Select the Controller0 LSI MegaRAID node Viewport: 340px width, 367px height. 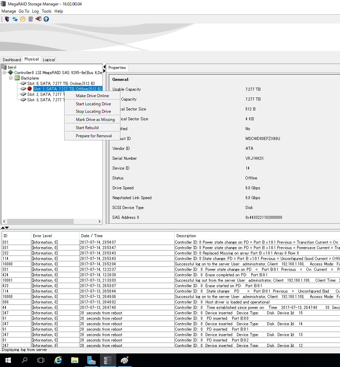tap(58, 73)
